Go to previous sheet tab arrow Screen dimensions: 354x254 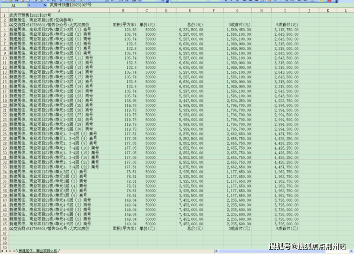pos(6,251)
